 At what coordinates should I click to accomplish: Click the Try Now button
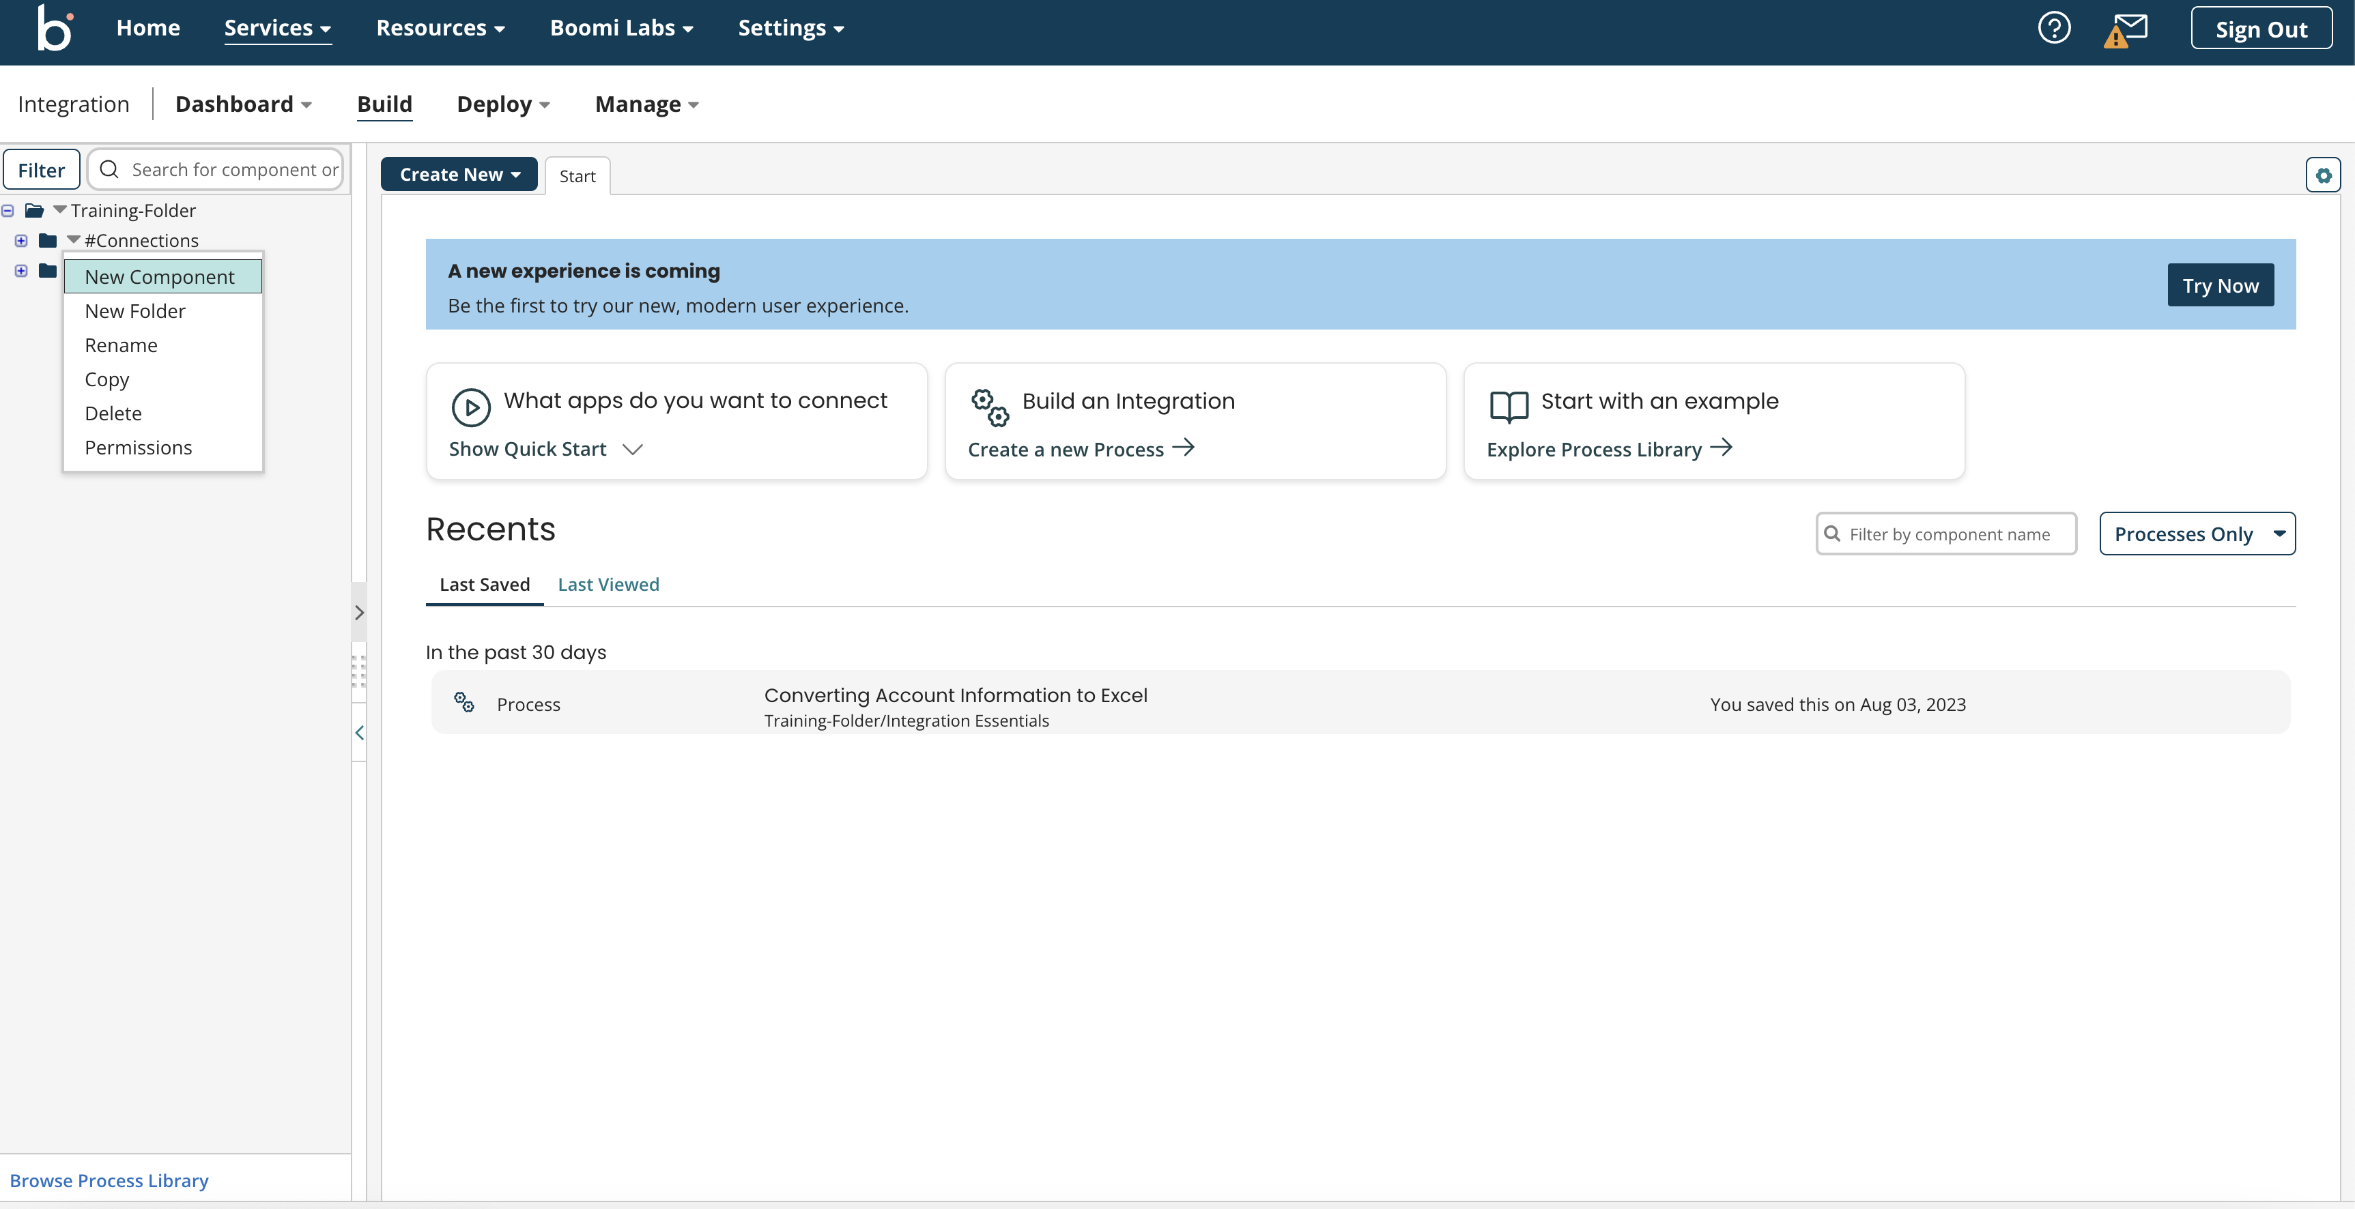pyautogui.click(x=2221, y=285)
